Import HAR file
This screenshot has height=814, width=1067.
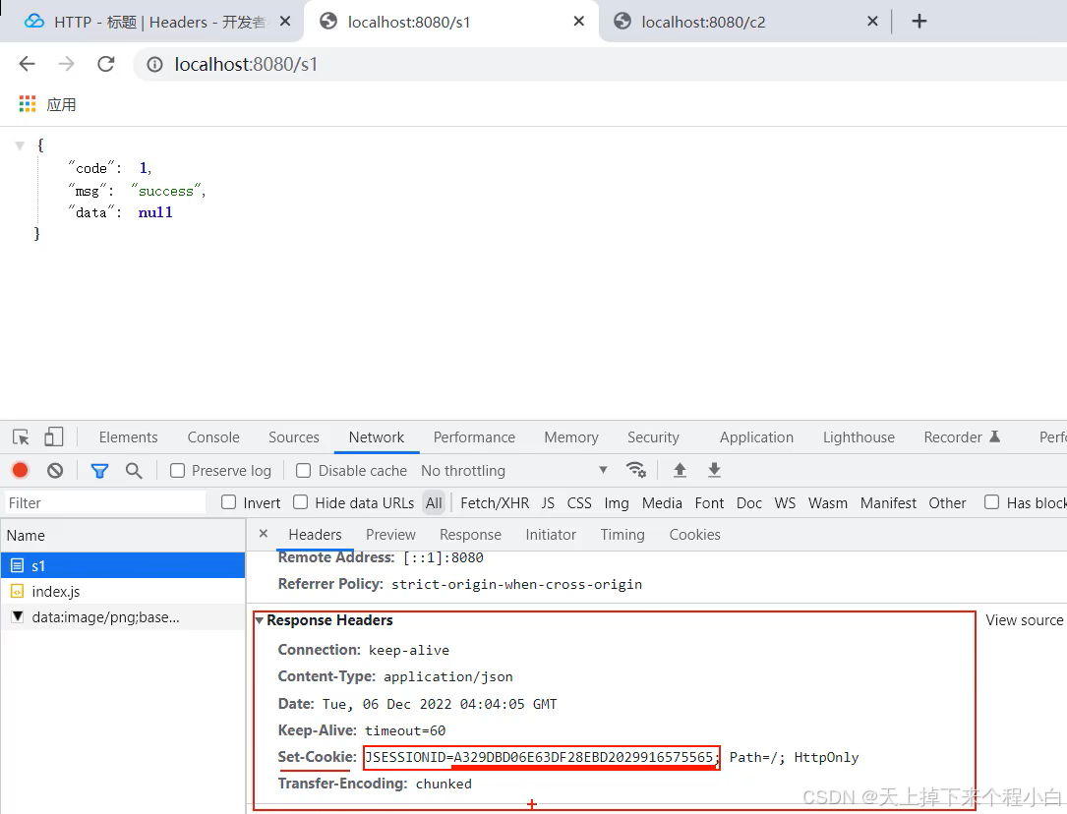point(680,470)
